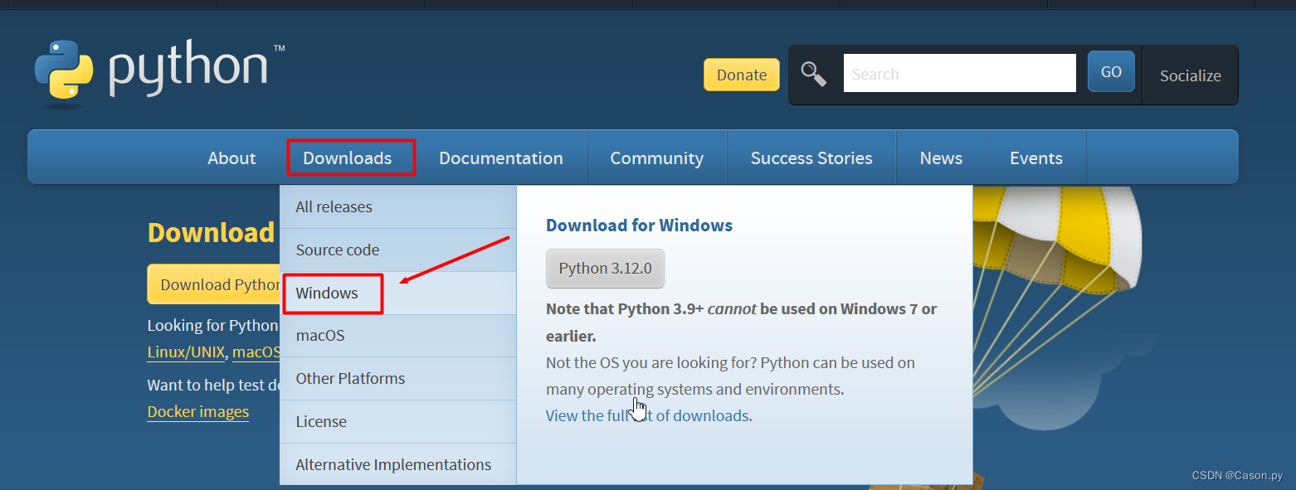Open the Linux/UNIX link
Viewport: 1296px width, 490px height.
click(x=186, y=352)
